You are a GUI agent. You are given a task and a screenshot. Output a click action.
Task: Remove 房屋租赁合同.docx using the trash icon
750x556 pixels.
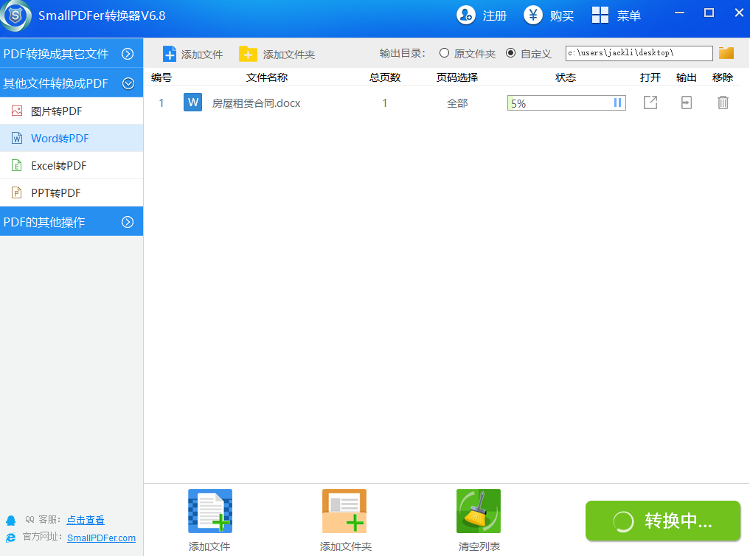723,102
